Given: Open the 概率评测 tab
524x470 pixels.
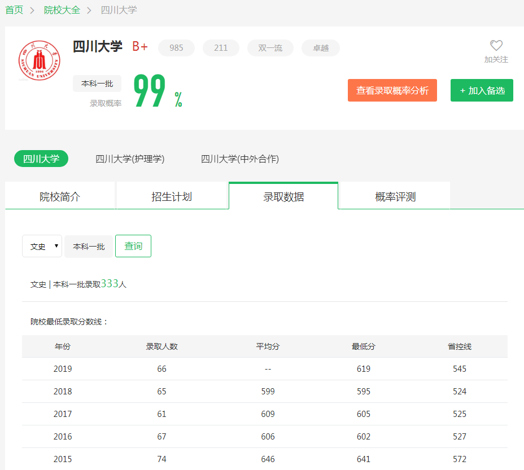Looking at the screenshot, I should pos(395,196).
